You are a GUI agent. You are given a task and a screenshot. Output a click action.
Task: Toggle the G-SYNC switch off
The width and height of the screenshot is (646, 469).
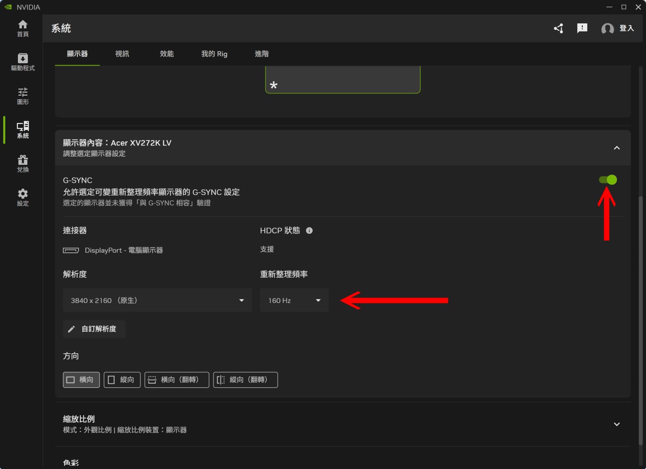[x=608, y=180]
